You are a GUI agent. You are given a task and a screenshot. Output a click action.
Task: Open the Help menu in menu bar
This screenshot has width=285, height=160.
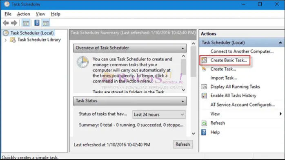click(x=56, y=14)
